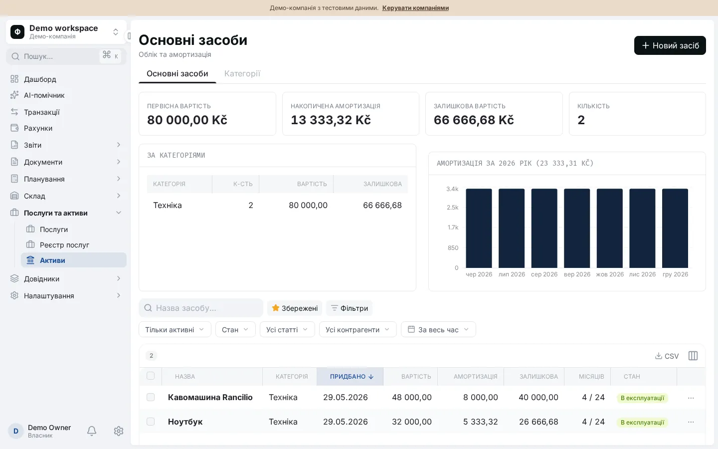This screenshot has height=449, width=718.
Task: Click the Demo workspace logo icon
Action: coord(17,32)
